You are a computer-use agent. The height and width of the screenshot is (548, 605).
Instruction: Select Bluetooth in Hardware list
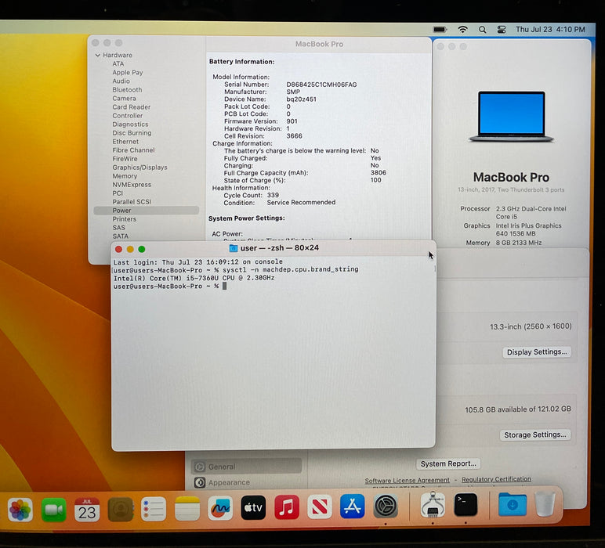tap(127, 90)
